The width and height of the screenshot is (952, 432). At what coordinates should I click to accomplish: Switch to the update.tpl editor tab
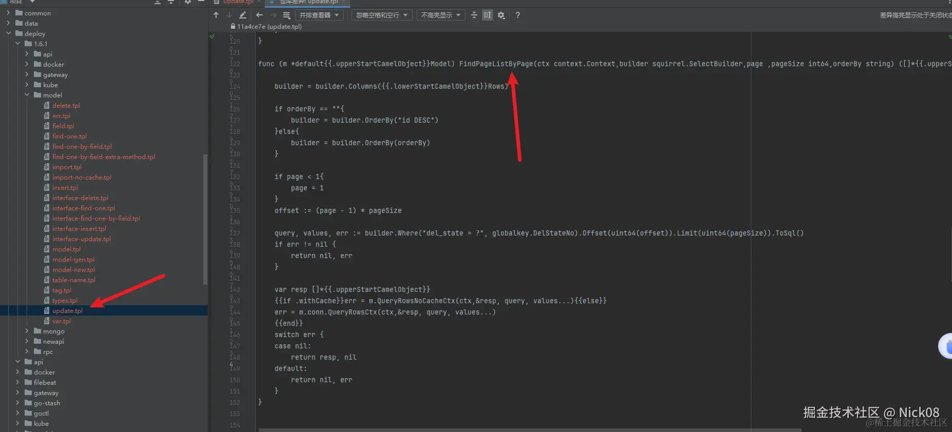tap(238, 2)
